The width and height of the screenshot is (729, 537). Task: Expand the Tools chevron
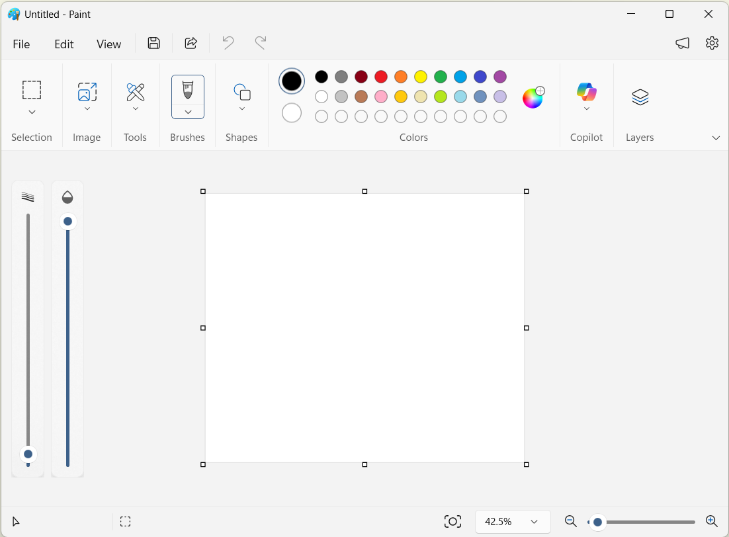point(136,109)
